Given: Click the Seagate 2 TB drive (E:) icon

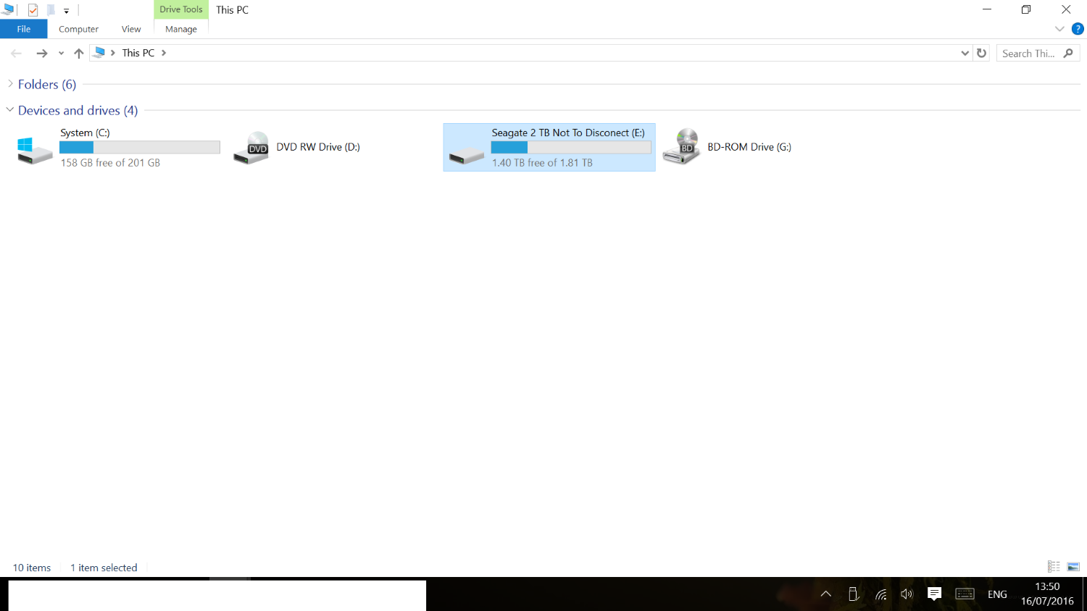Looking at the screenshot, I should tap(466, 155).
